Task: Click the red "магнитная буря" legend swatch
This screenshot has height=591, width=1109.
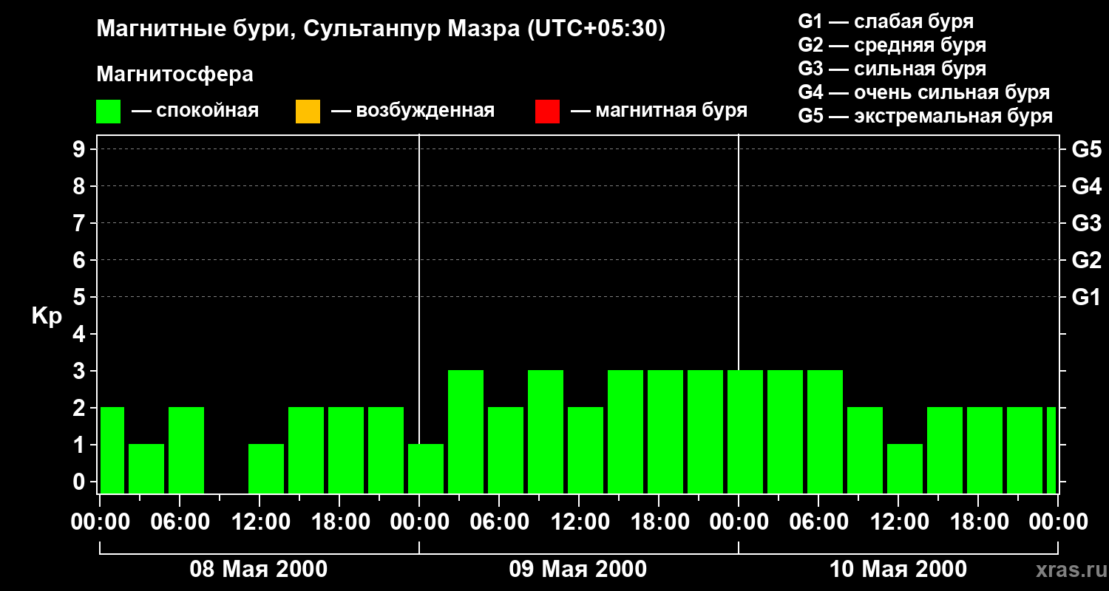Action: pos(547,112)
